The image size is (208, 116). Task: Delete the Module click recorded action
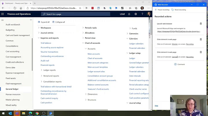click(201, 39)
